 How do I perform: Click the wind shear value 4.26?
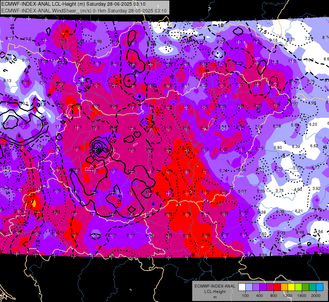pos(168,43)
